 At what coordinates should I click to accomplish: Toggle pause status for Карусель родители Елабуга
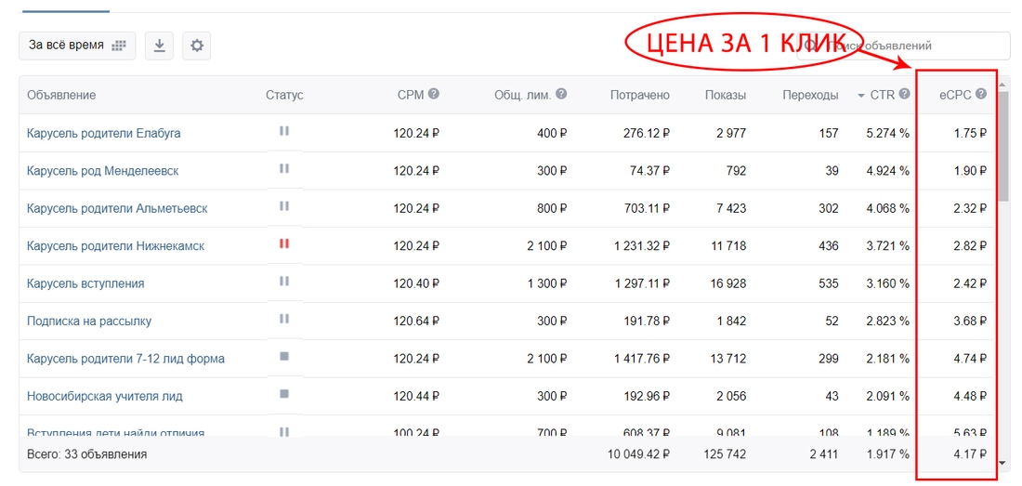(284, 132)
